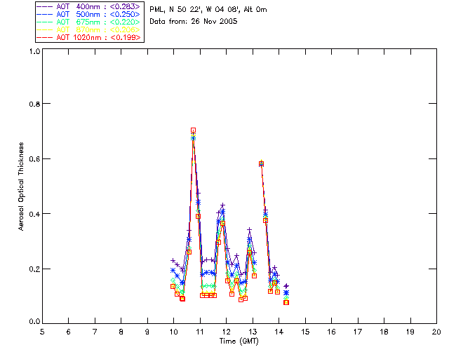Click the isolated purple plus marker past 14

(286, 286)
